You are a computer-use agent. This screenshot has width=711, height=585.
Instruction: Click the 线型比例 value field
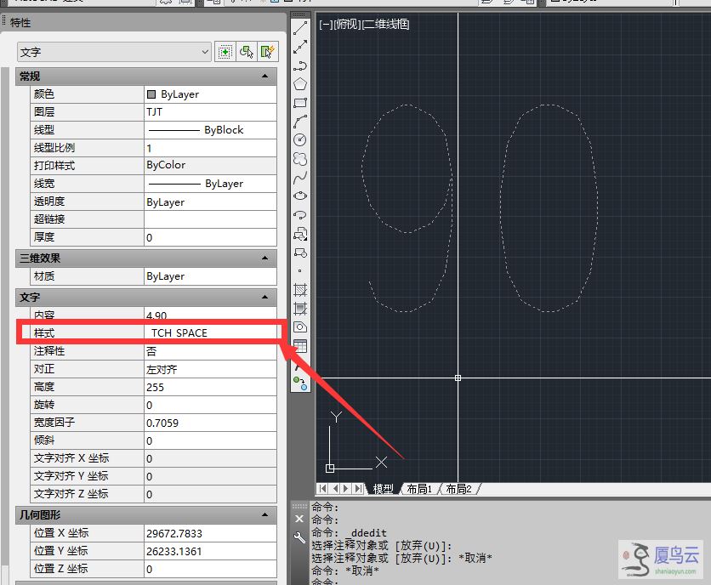[x=210, y=148]
